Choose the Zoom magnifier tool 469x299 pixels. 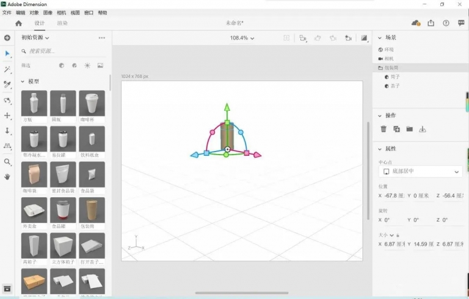pos(7,162)
